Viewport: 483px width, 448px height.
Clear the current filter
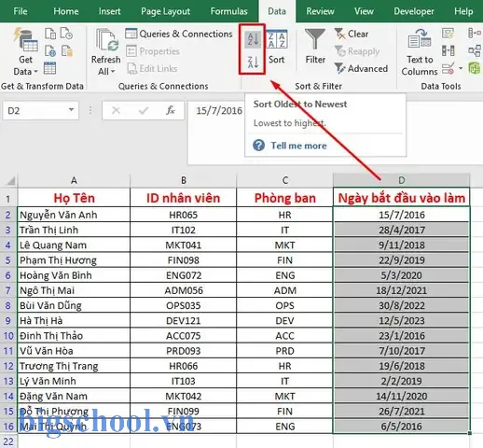[x=352, y=34]
